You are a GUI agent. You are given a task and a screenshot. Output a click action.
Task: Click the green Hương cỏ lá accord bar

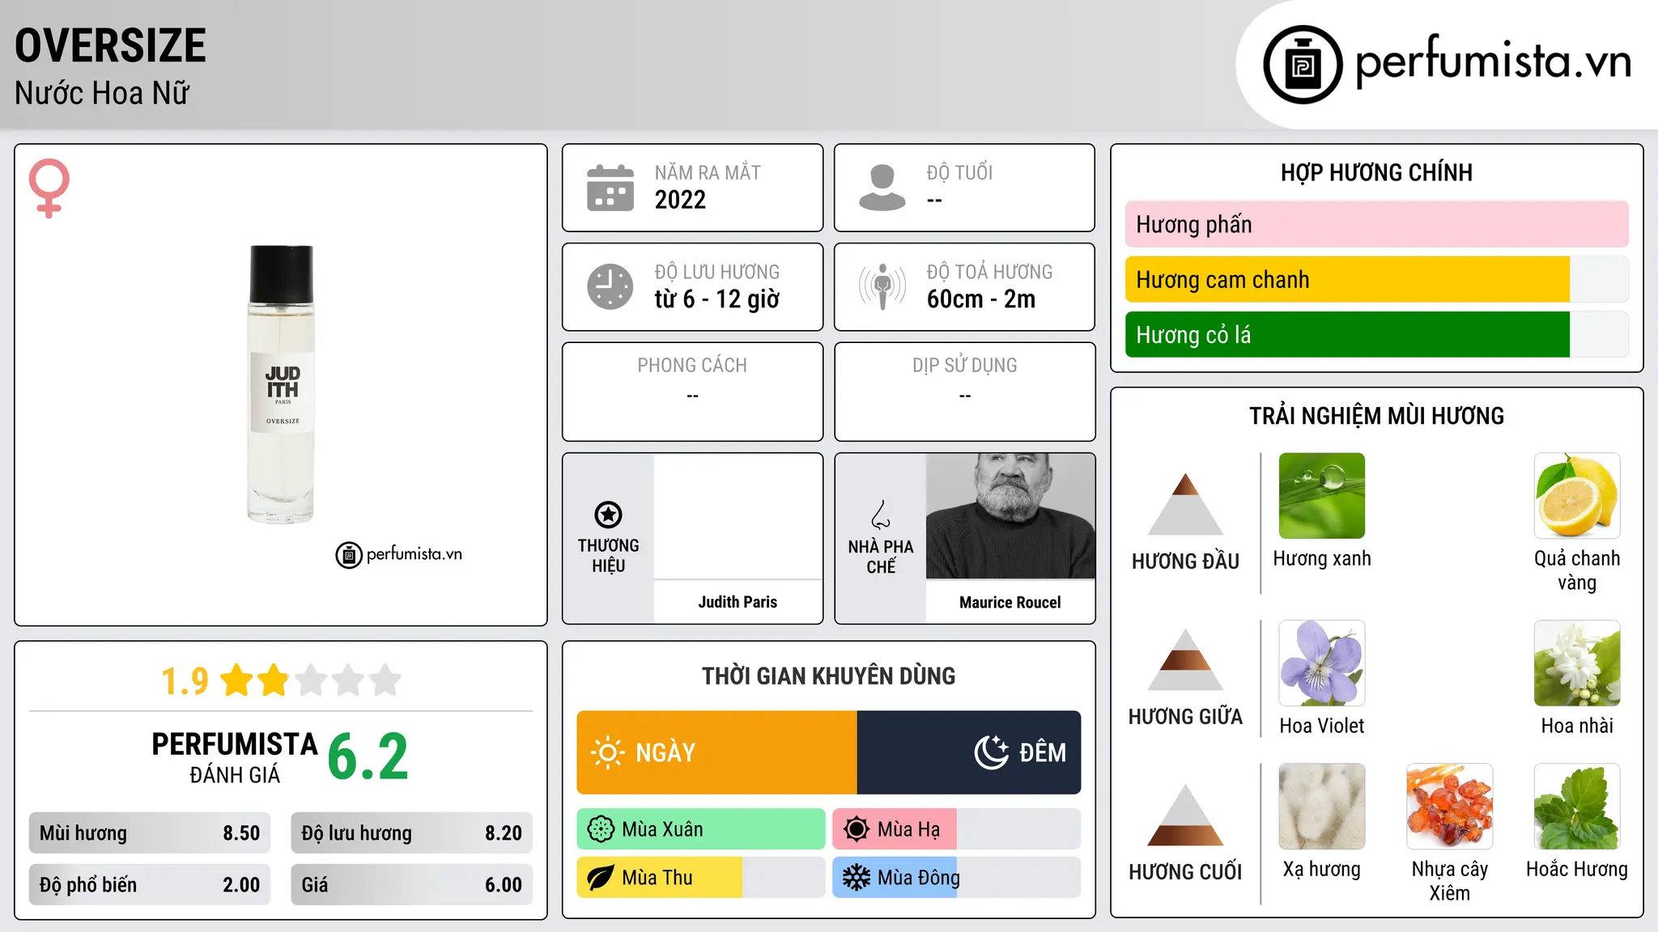pyautogui.click(x=1347, y=335)
